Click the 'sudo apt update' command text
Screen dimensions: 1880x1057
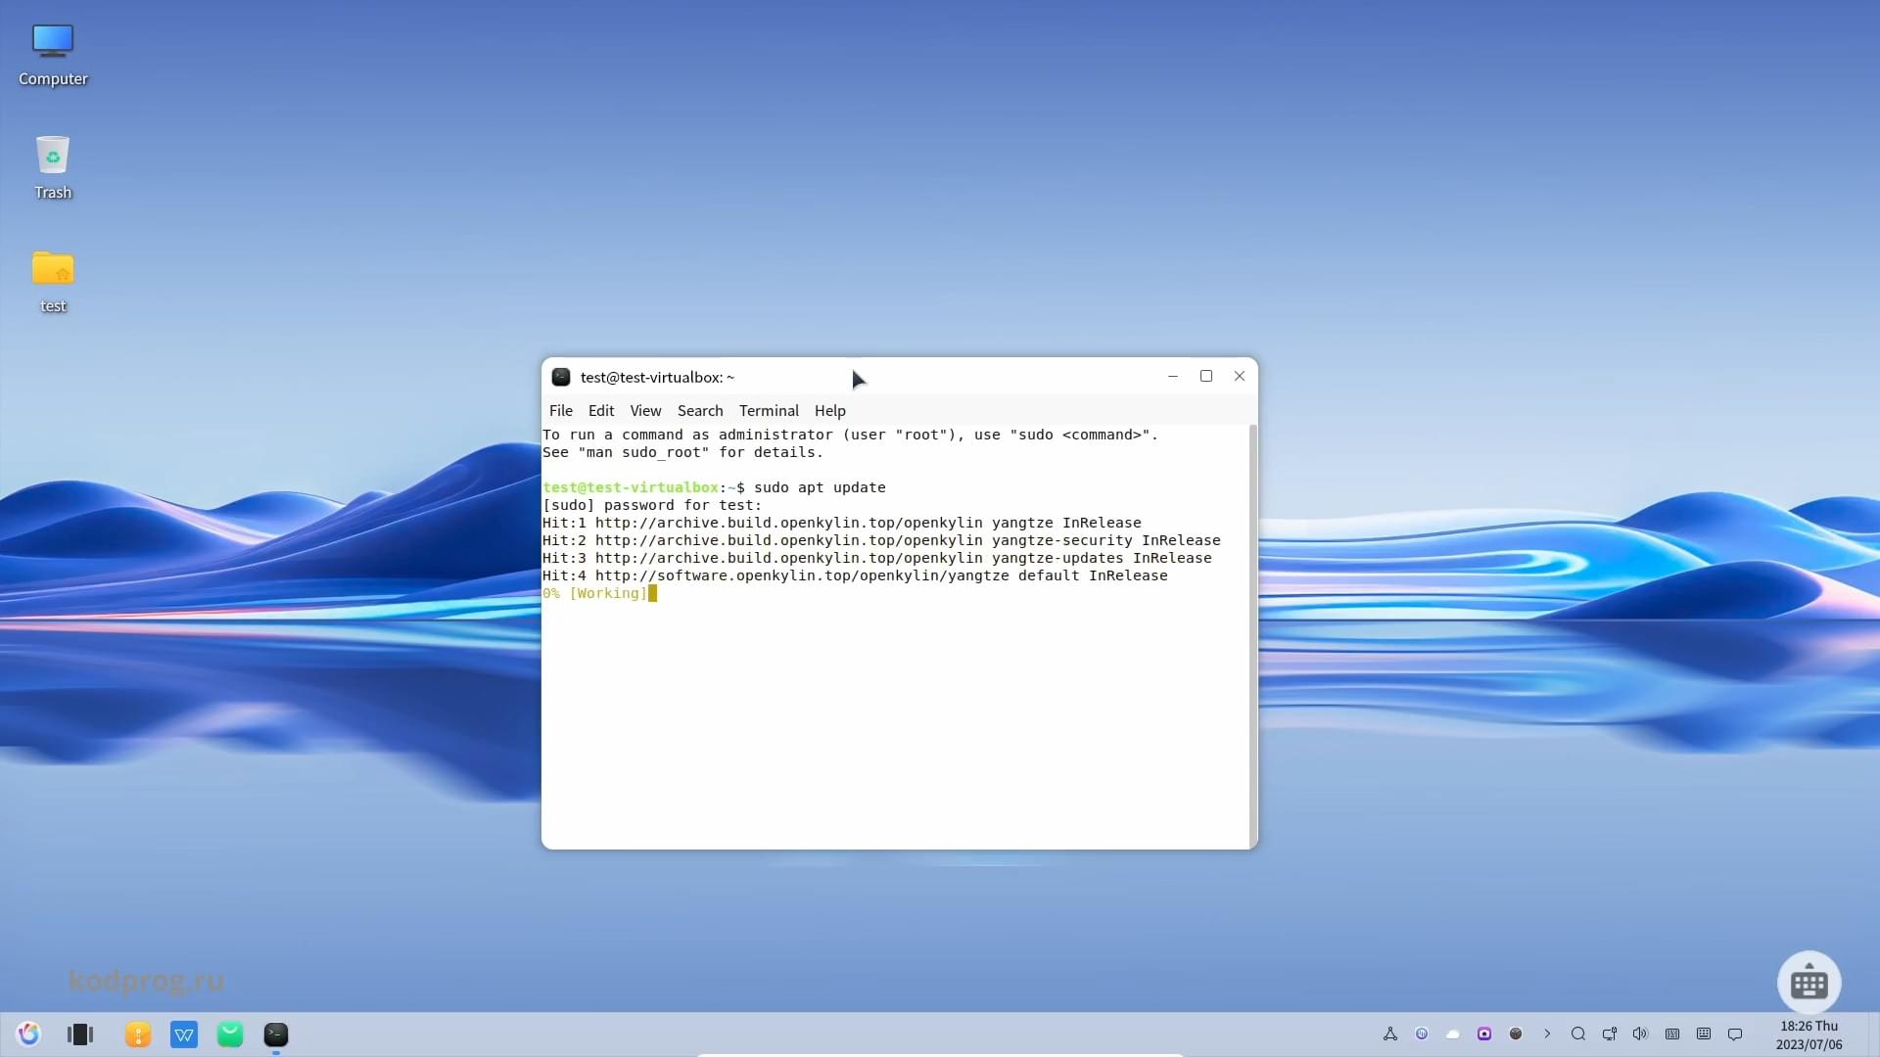(820, 487)
